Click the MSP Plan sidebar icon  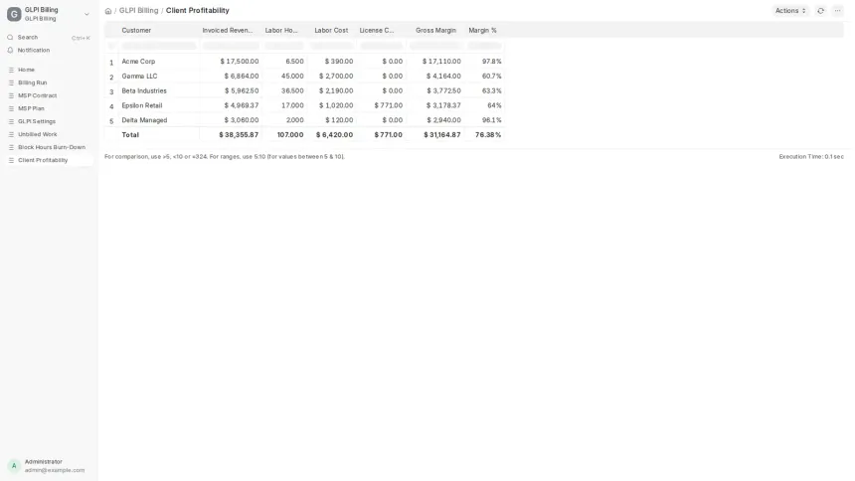click(11, 108)
